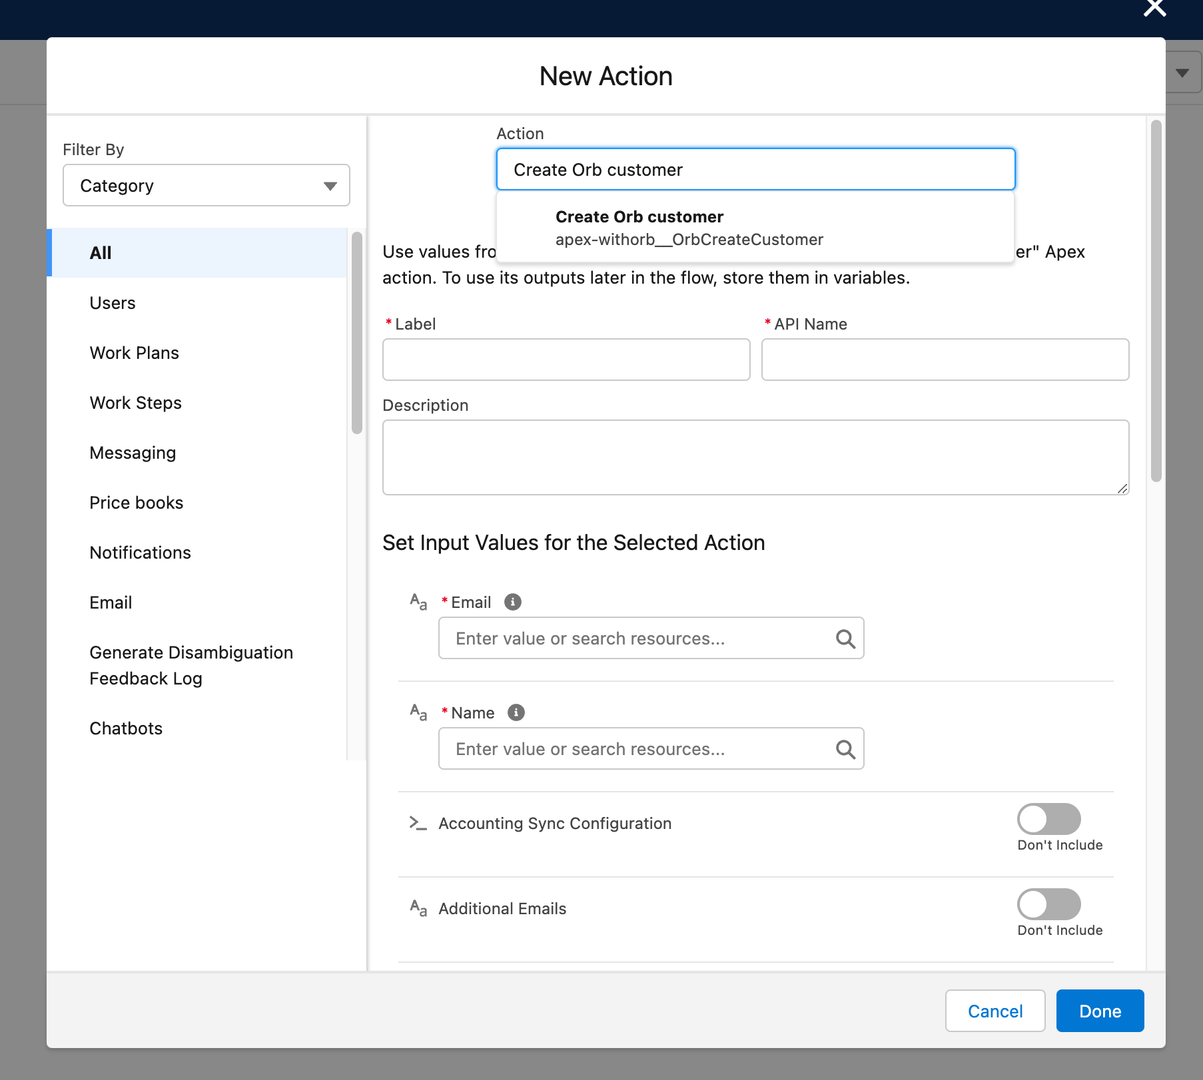Click the Label input field
Viewport: 1203px width, 1080px height.
click(566, 360)
